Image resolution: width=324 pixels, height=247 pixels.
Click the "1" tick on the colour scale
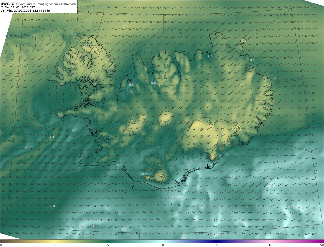click(54, 245)
